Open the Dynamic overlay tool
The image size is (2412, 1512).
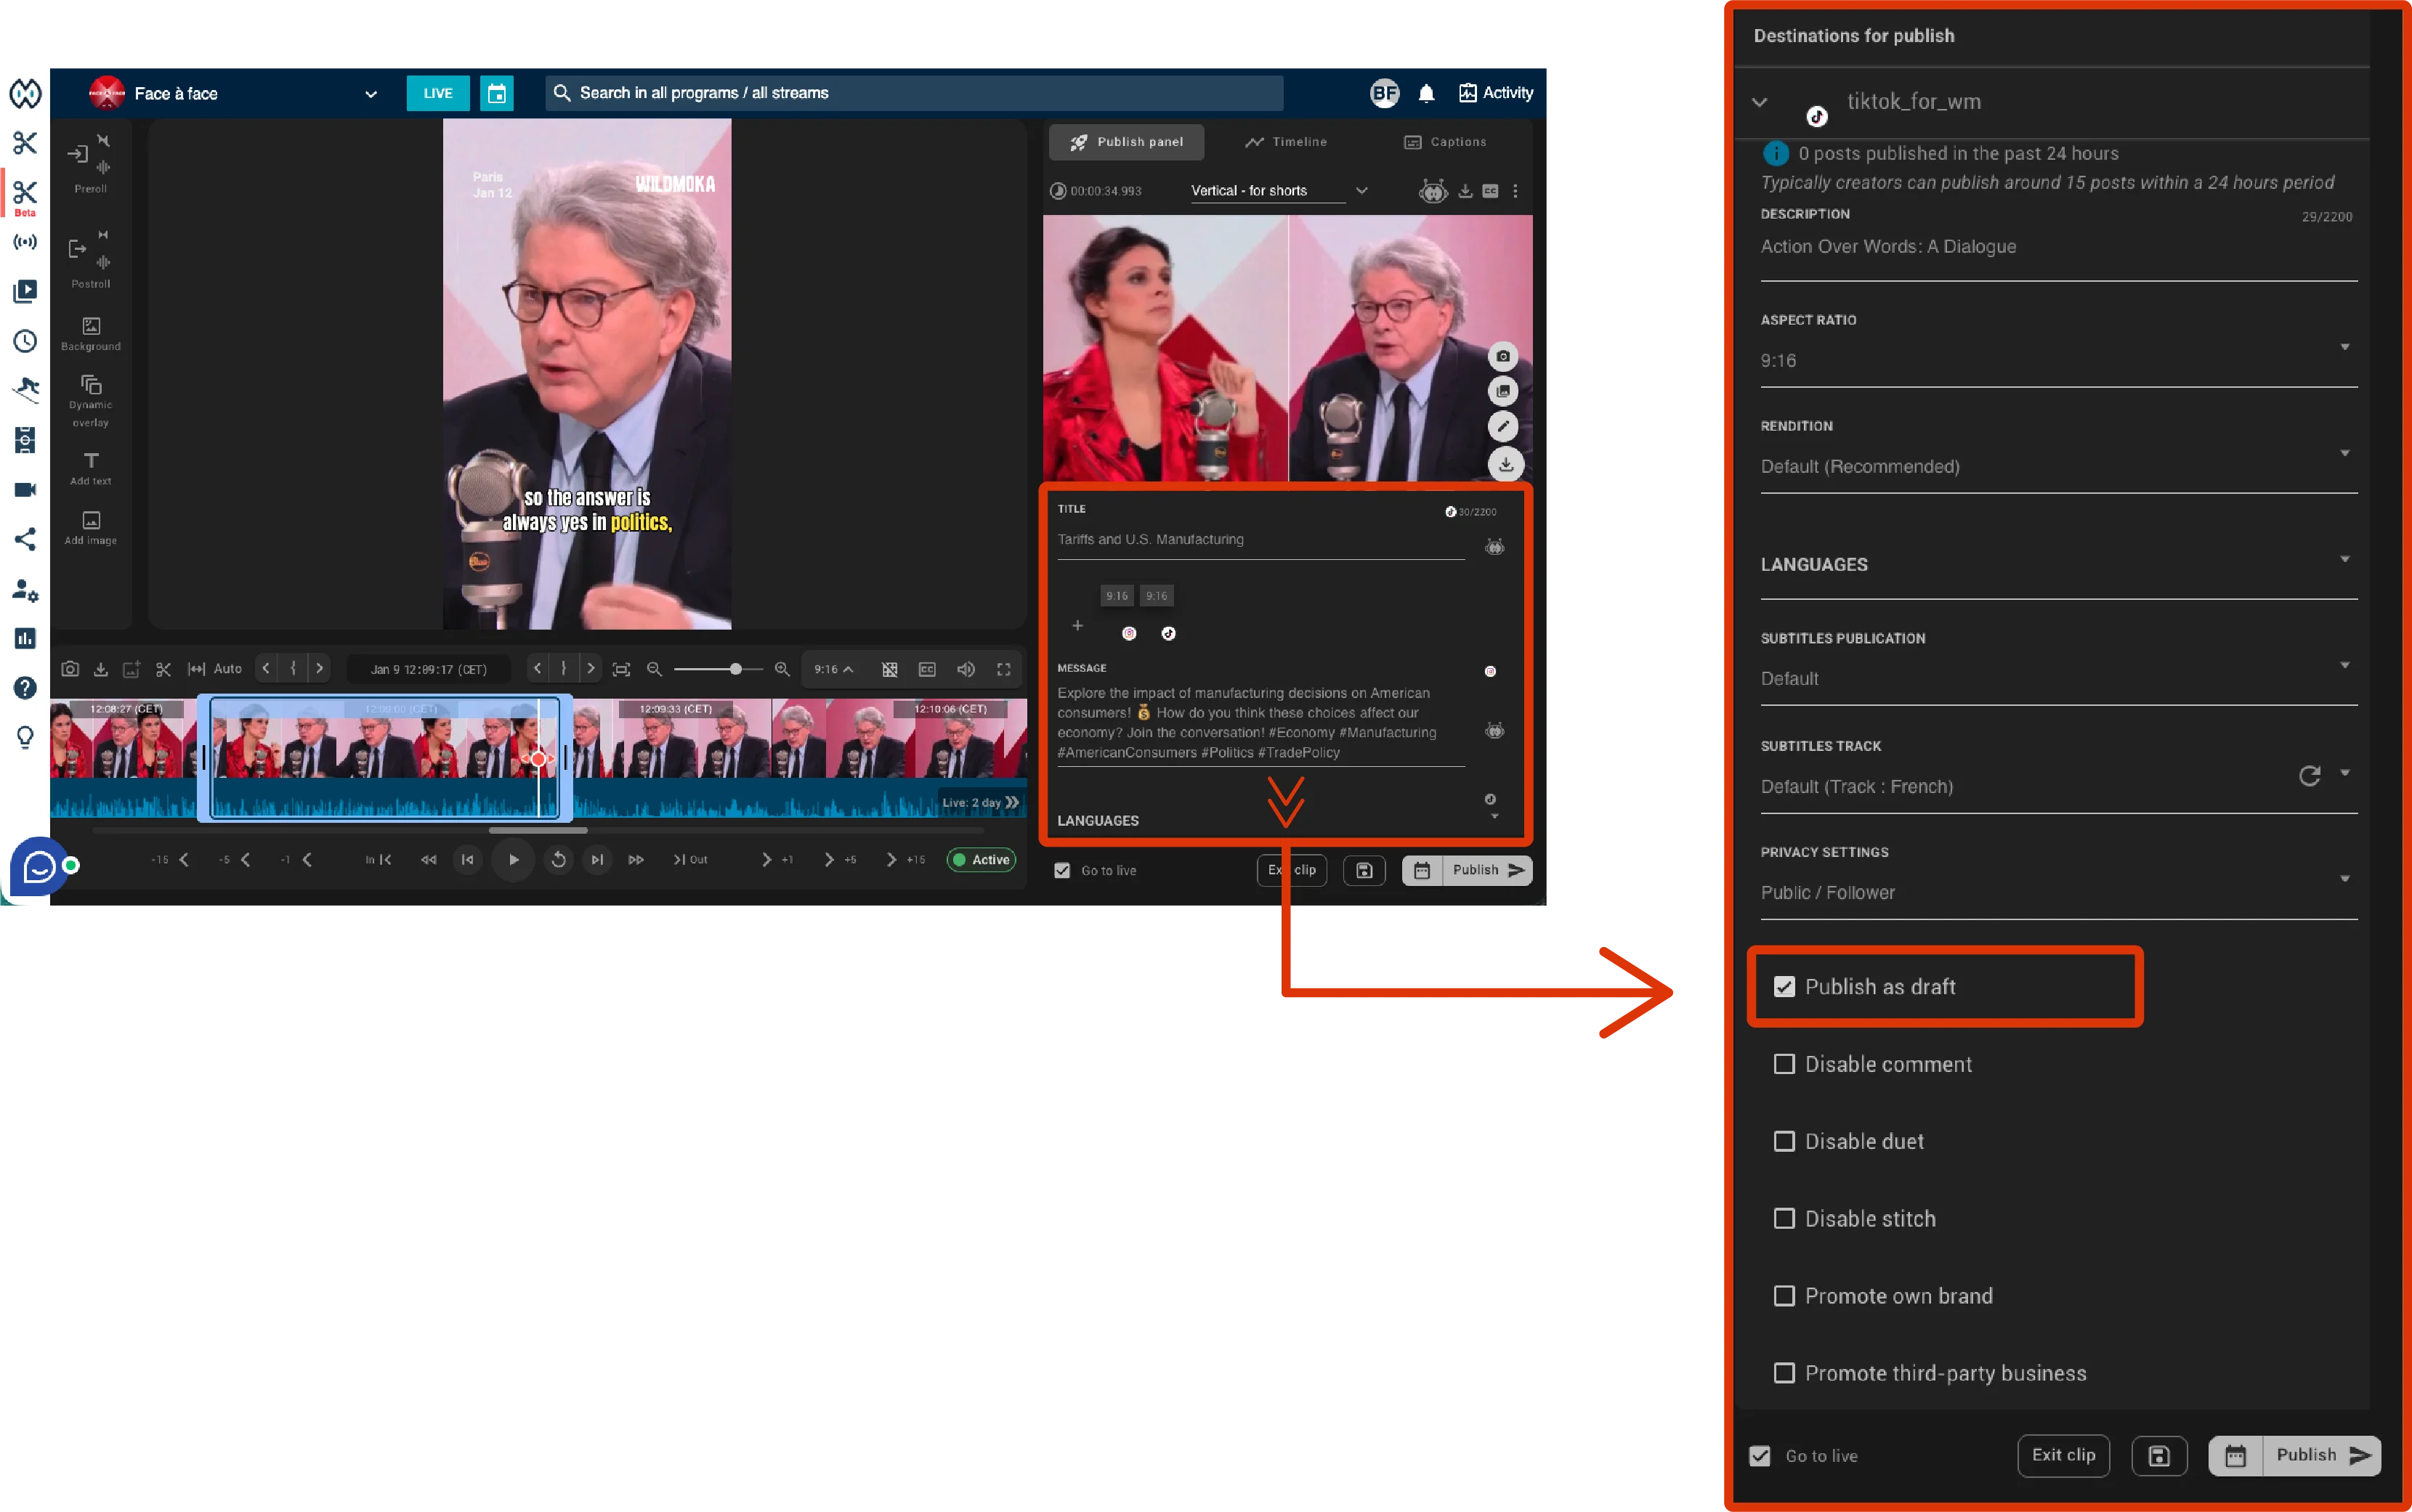click(x=91, y=386)
